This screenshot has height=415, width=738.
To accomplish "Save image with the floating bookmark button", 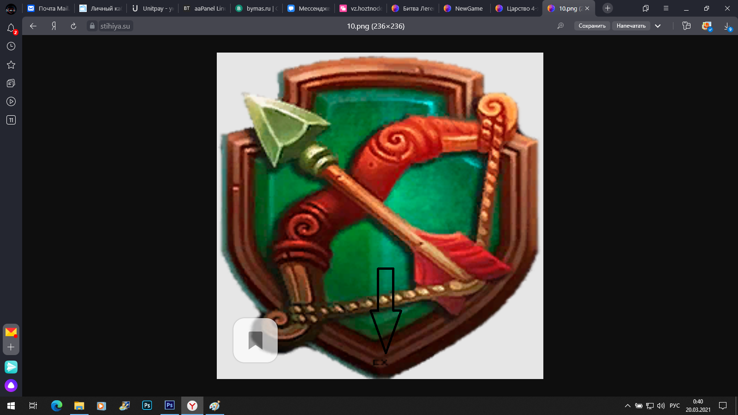I will [x=256, y=340].
